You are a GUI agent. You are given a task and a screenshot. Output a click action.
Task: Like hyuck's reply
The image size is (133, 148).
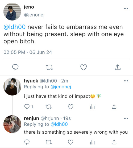pos(71,107)
